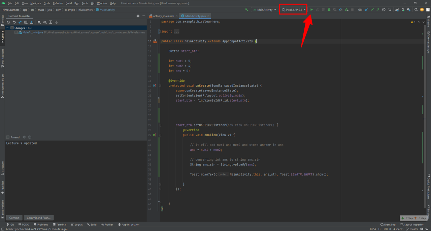Click the Git Commit checkmark in toolbar
This screenshot has width=431, height=231.
point(372,10)
